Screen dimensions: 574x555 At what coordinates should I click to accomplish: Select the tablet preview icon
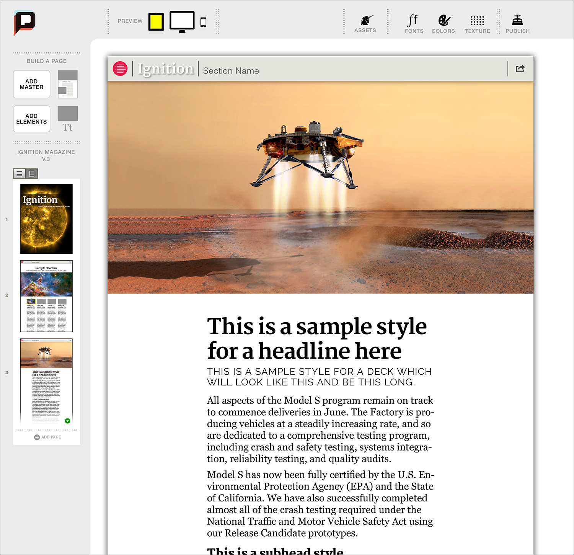pyautogui.click(x=156, y=21)
